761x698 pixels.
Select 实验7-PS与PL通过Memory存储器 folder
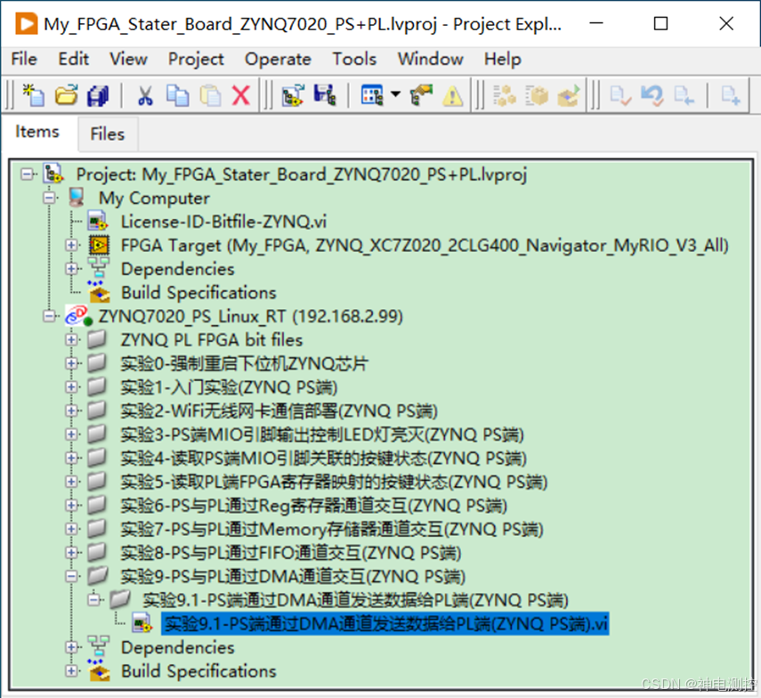(332, 529)
